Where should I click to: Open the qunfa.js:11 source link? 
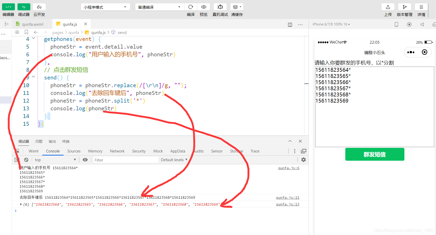[288, 197]
